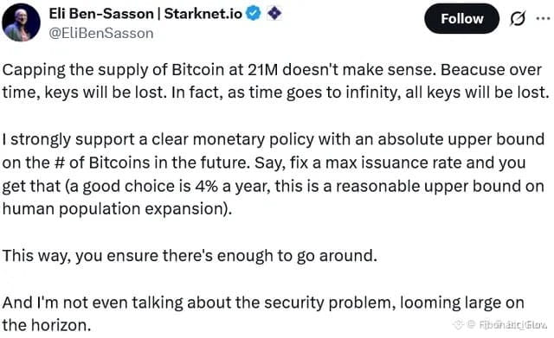Click the line starting 'Capping the supply of Bitcoin'
This screenshot has width=554, height=338.
pos(272,69)
